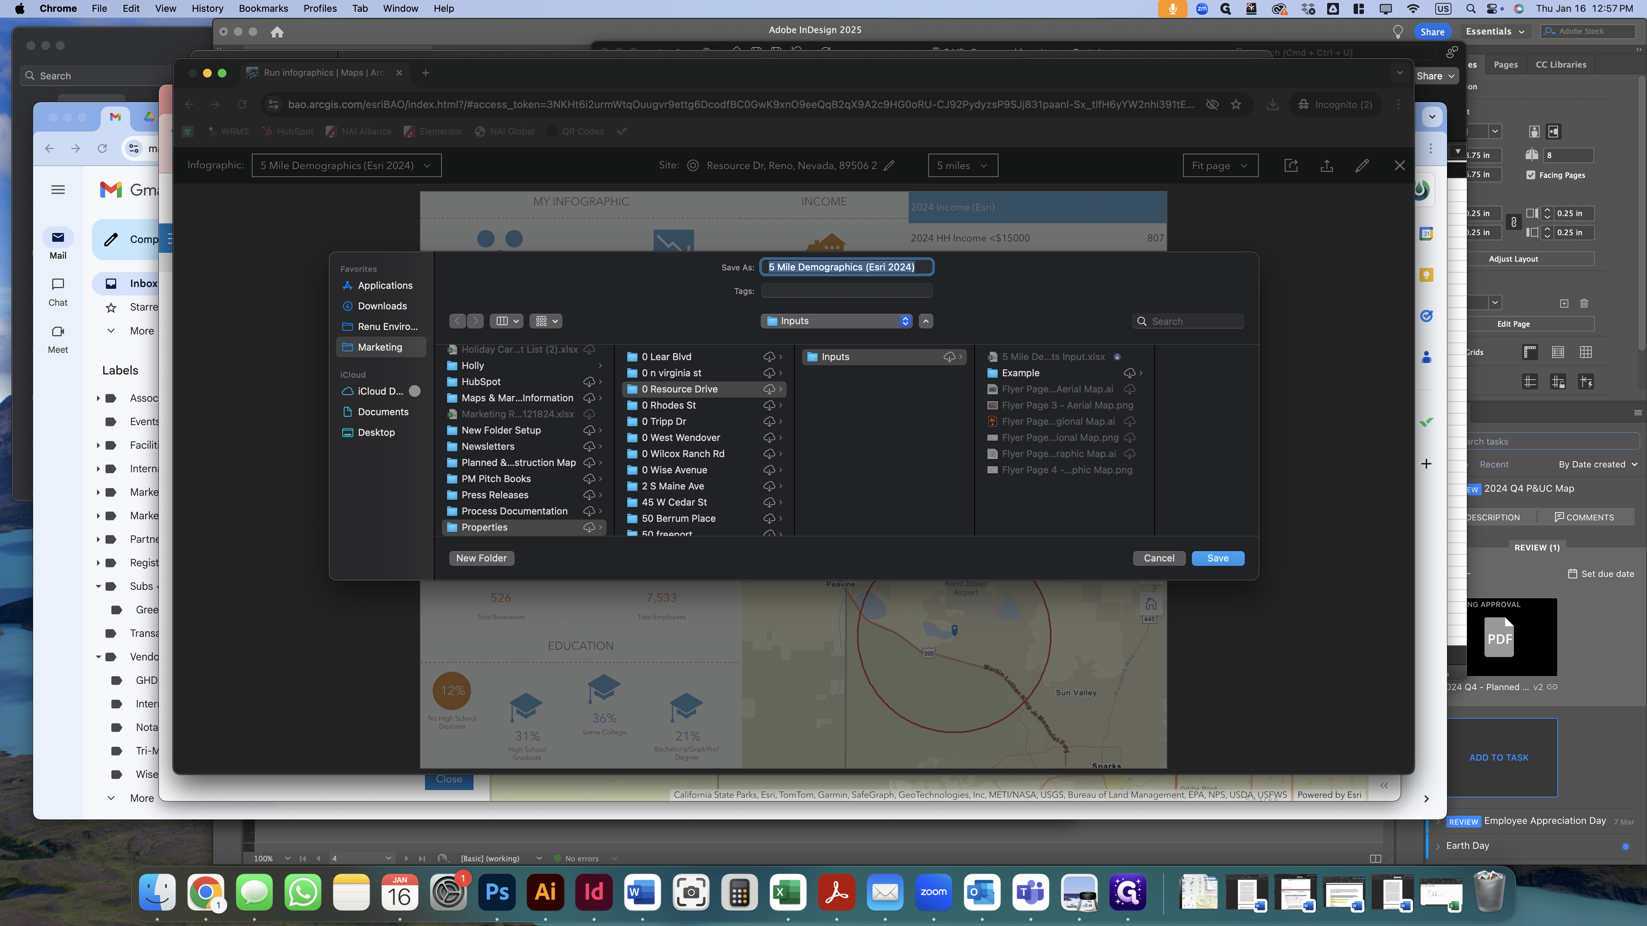Open Gmail main menu hamburger icon
The width and height of the screenshot is (1647, 926).
58,190
